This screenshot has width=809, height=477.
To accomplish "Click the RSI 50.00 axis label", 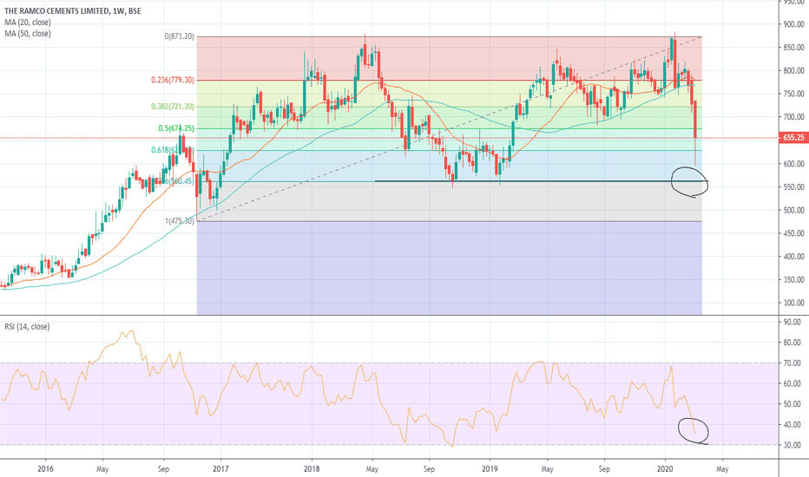I will pos(793,404).
